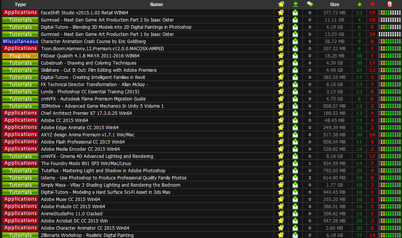Select size 11.11 GB cell
The height and width of the screenshot is (238, 402).
(334, 20)
